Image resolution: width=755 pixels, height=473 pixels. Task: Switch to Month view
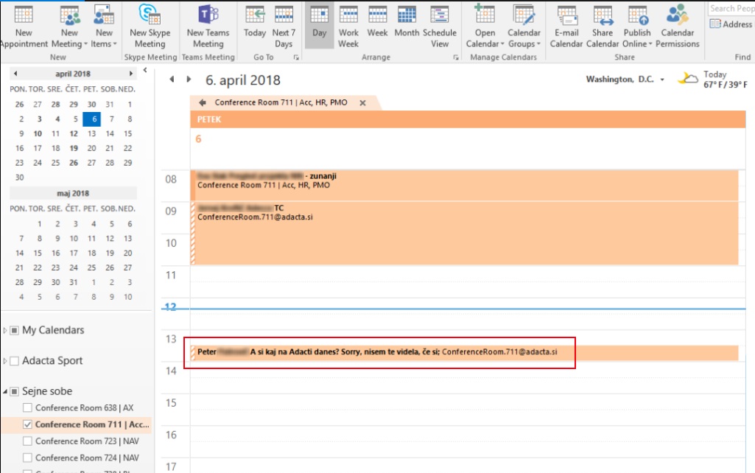click(407, 27)
